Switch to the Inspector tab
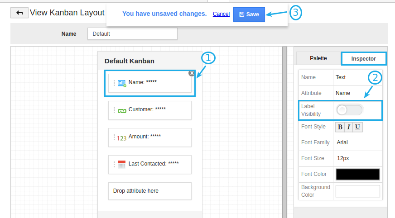The width and height of the screenshot is (395, 218). (363, 59)
